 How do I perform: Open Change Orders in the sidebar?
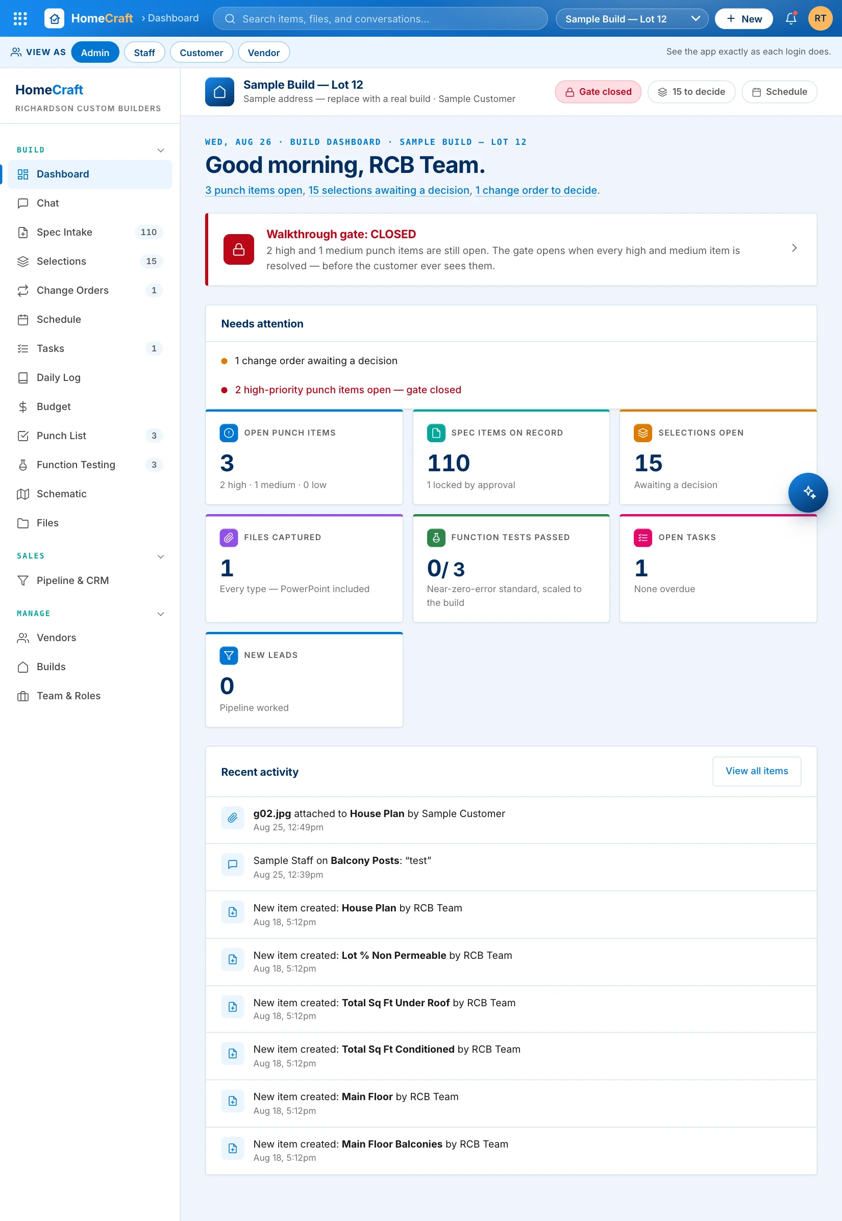tap(90, 290)
